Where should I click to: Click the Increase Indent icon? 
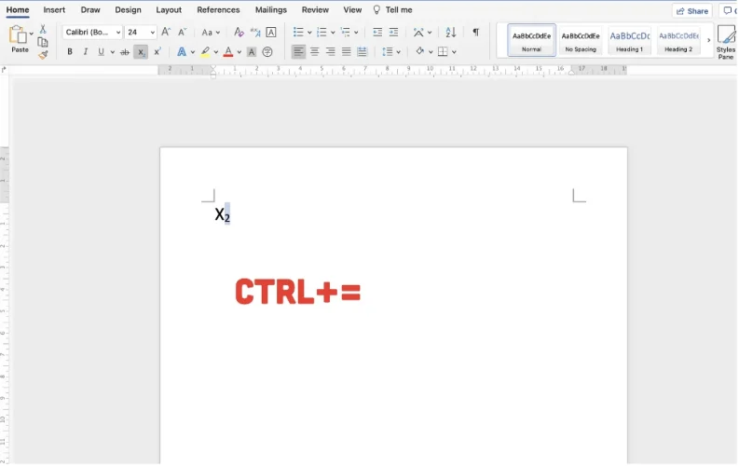(x=394, y=33)
